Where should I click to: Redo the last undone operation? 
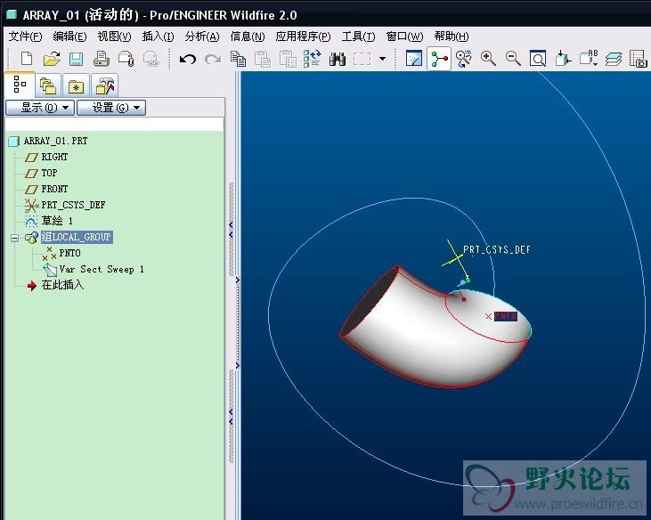(213, 60)
